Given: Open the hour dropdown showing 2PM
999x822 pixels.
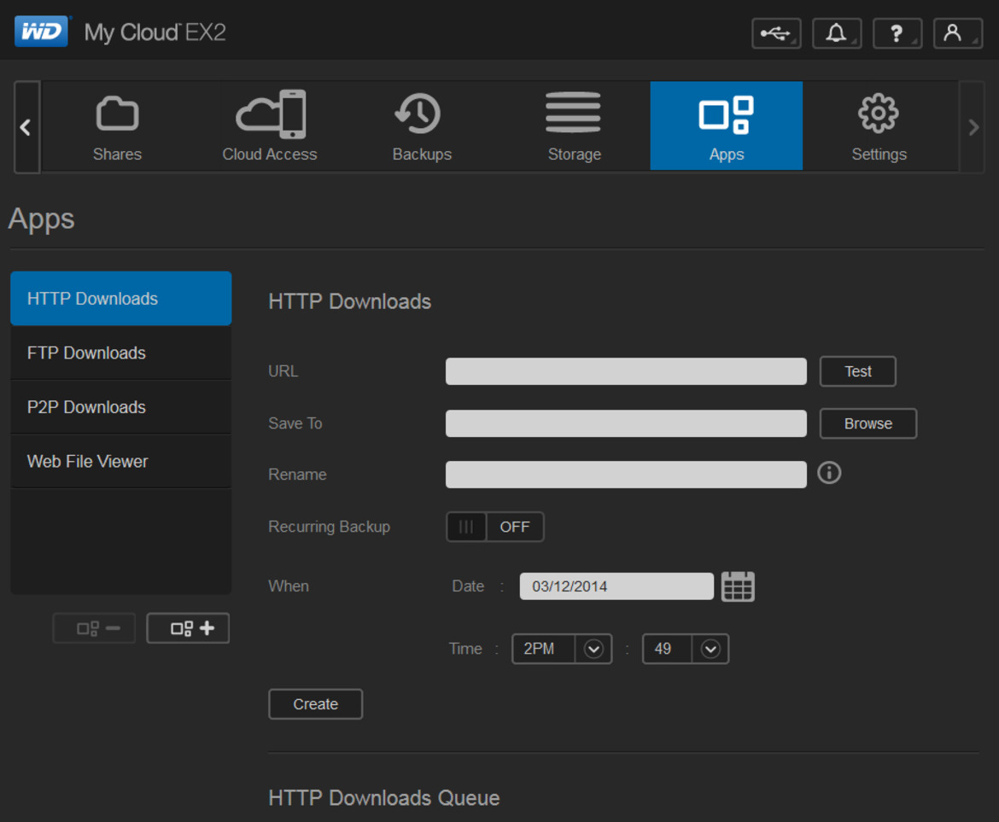Looking at the screenshot, I should coord(562,649).
